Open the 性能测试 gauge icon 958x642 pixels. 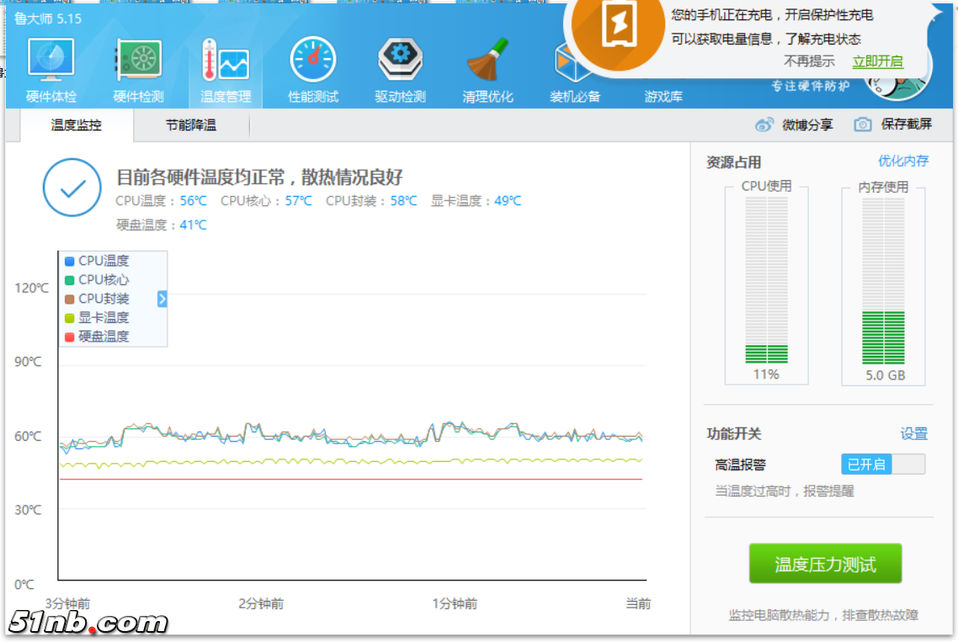(x=313, y=61)
